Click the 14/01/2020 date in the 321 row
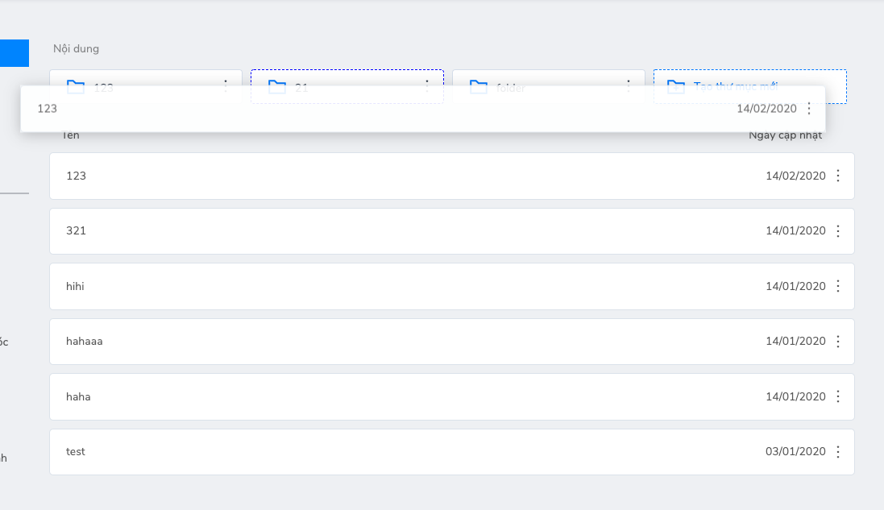 click(x=795, y=230)
